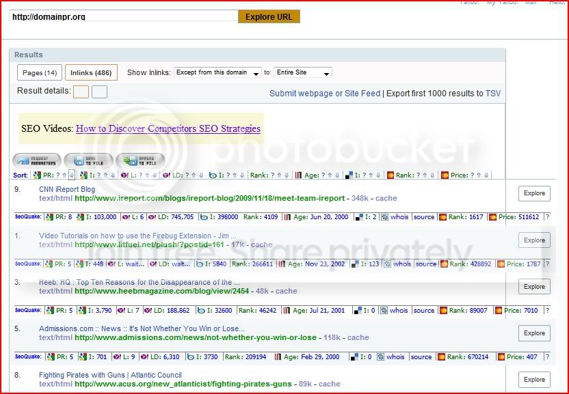This screenshot has height=394, width=569.
Task: Click Append to File toolbar button
Action: [140, 160]
